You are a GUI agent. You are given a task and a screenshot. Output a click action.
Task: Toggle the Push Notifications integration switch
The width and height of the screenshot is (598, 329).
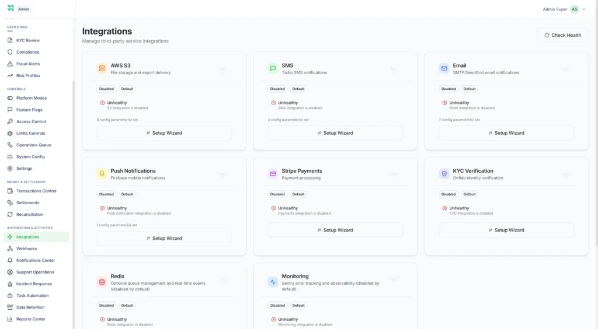(222, 174)
